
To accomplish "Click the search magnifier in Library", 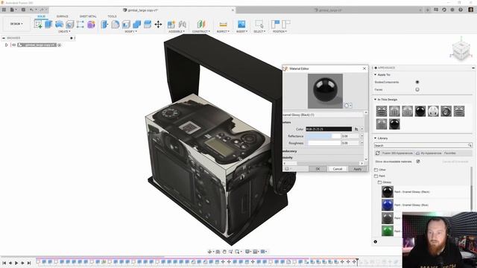I will pyautogui.click(x=470, y=145).
